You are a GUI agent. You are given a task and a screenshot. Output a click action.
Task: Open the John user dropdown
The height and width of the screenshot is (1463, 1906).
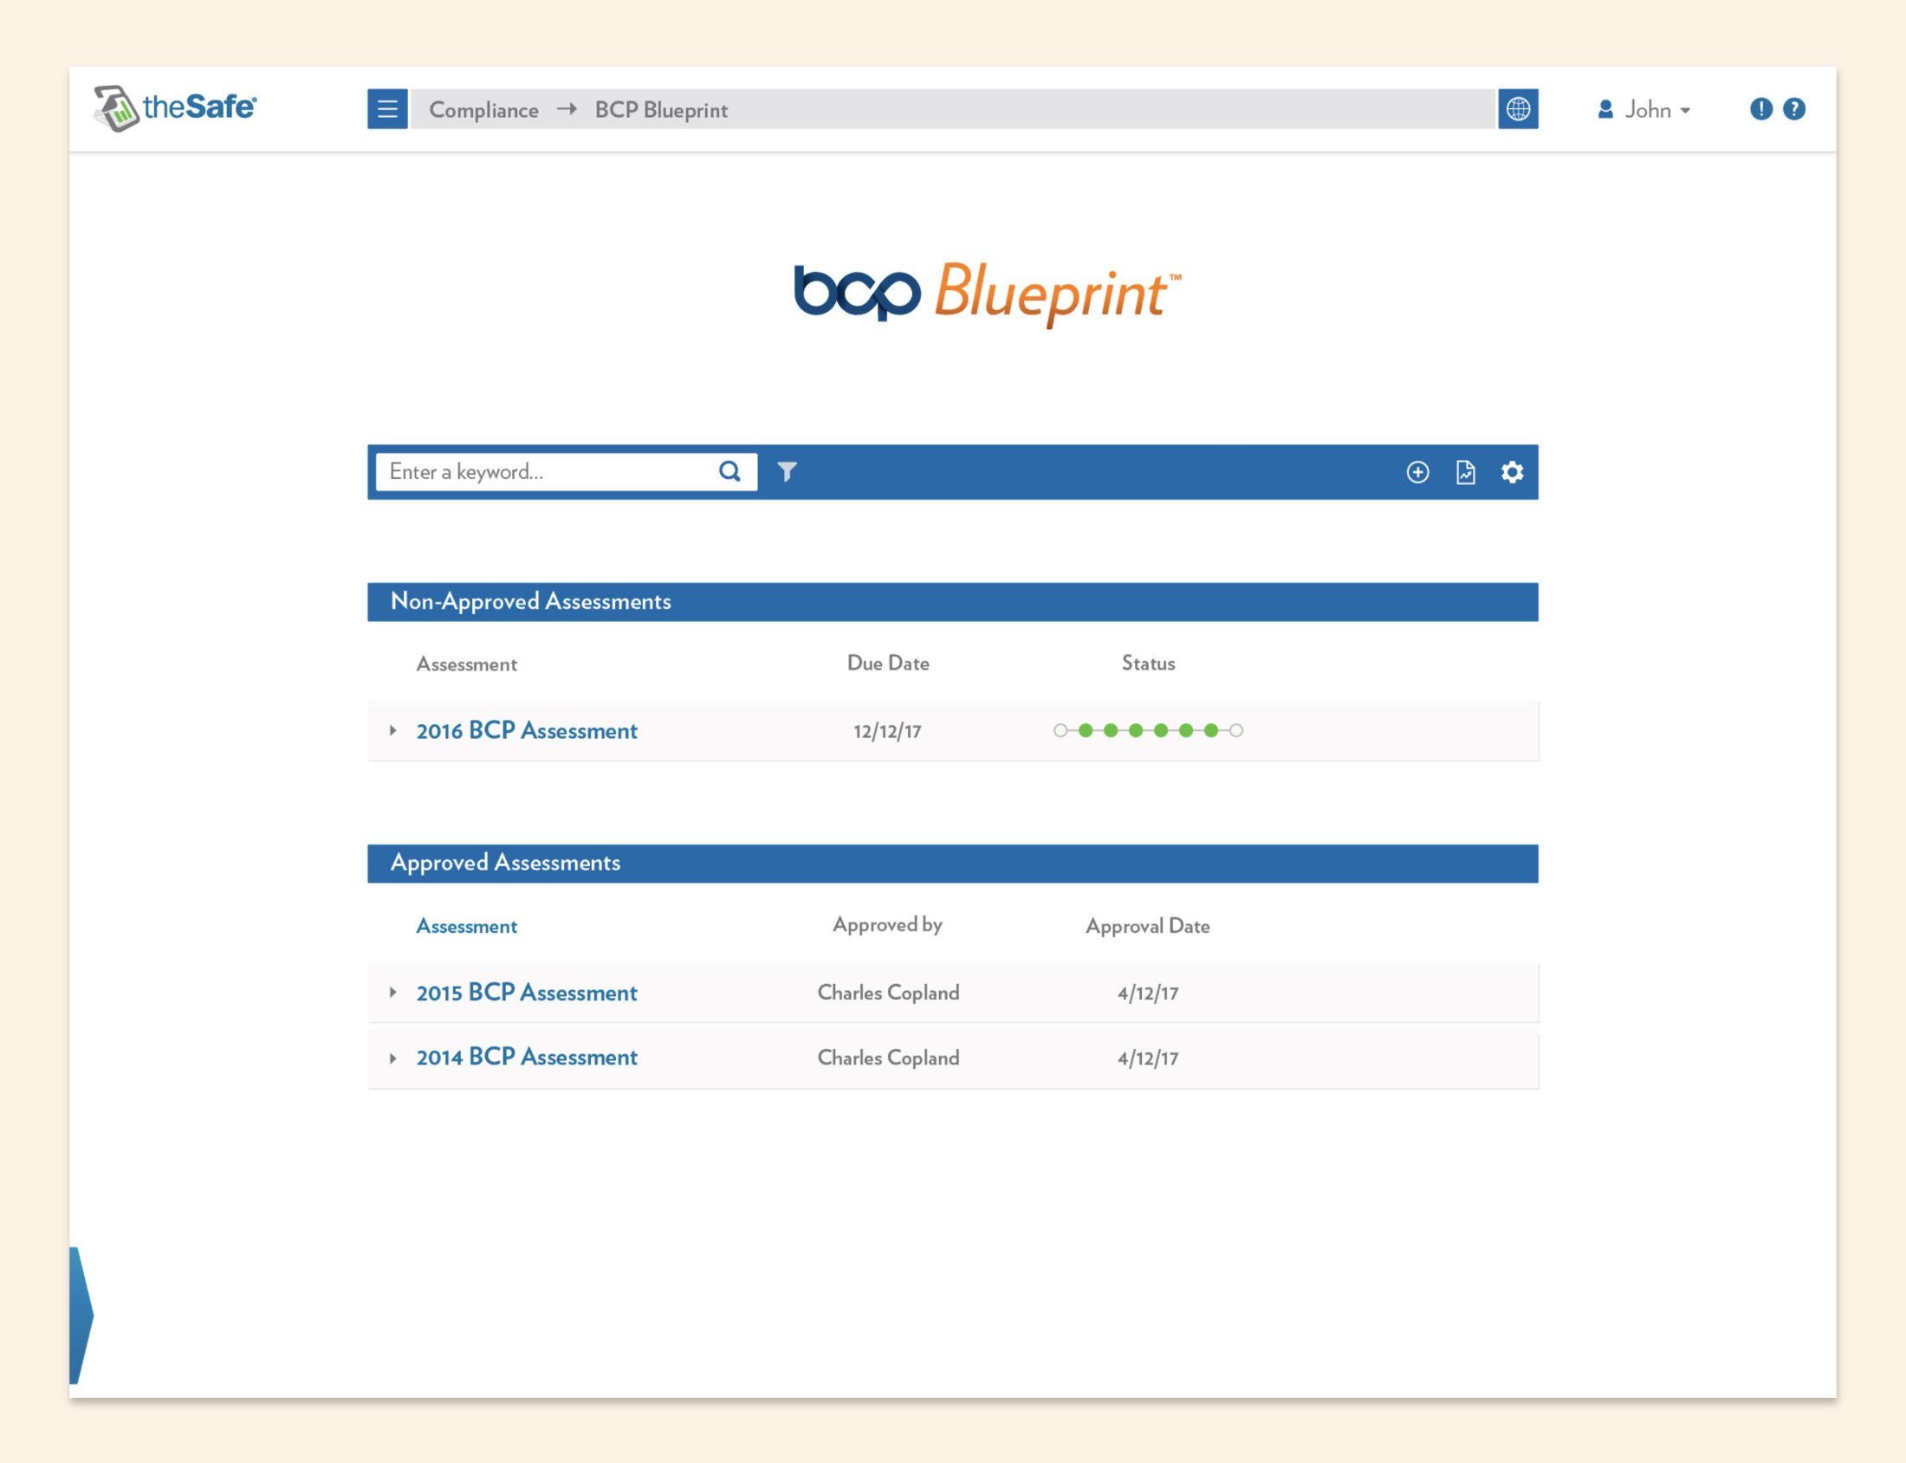click(x=1644, y=110)
